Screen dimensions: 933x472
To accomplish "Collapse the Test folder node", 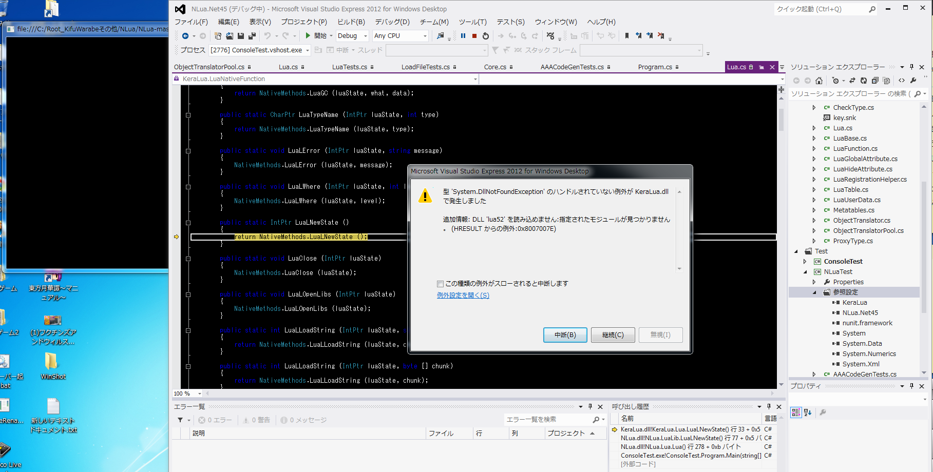I will pyautogui.click(x=796, y=251).
